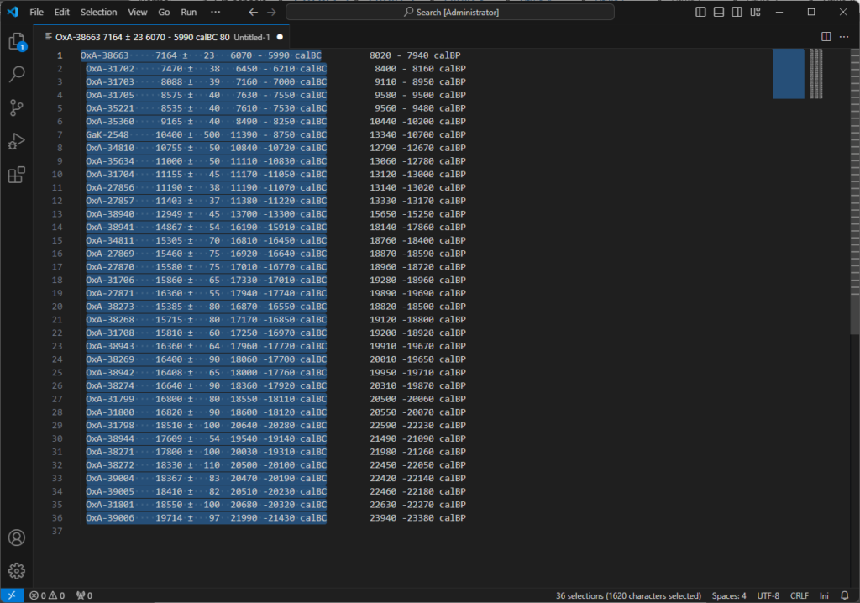Open the editor More Actions ellipsis
The height and width of the screenshot is (603, 860).
[x=844, y=37]
